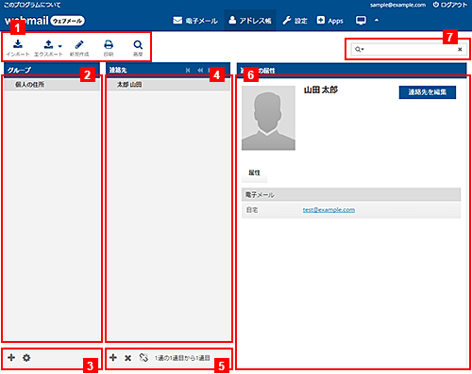This screenshot has width=472, height=374.
Task: Go to first page of contacts
Action: [188, 70]
